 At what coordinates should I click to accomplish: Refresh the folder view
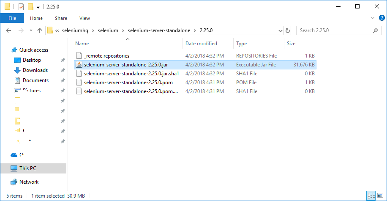pos(288,30)
